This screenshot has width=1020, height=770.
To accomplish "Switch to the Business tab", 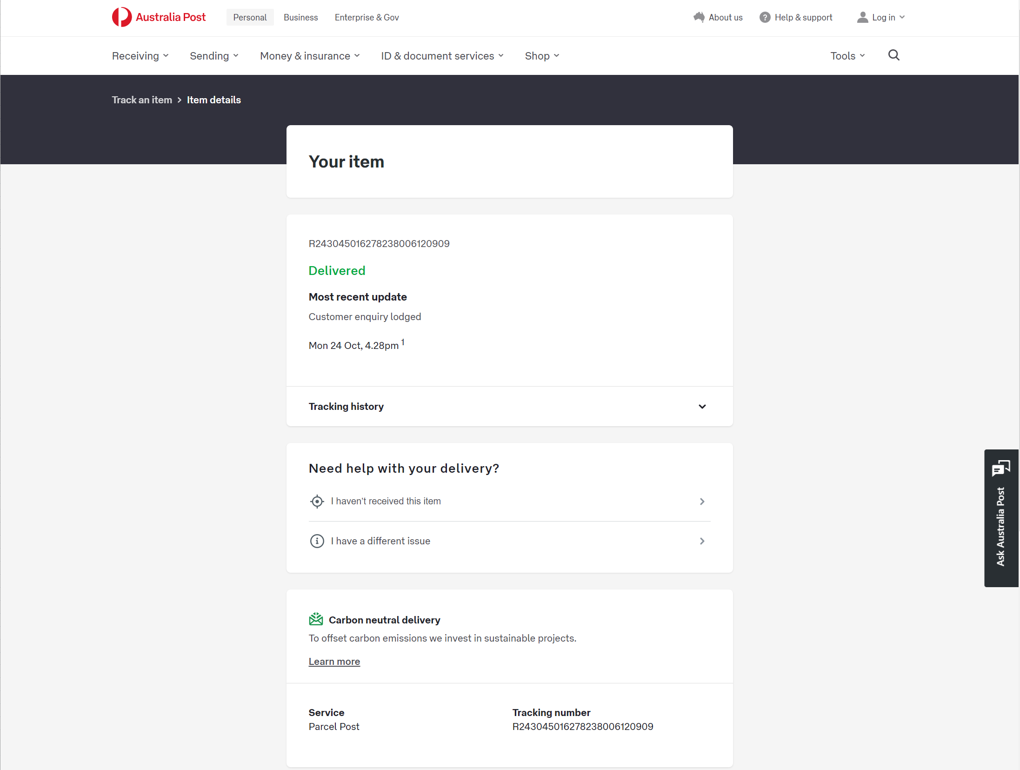I will 300,17.
